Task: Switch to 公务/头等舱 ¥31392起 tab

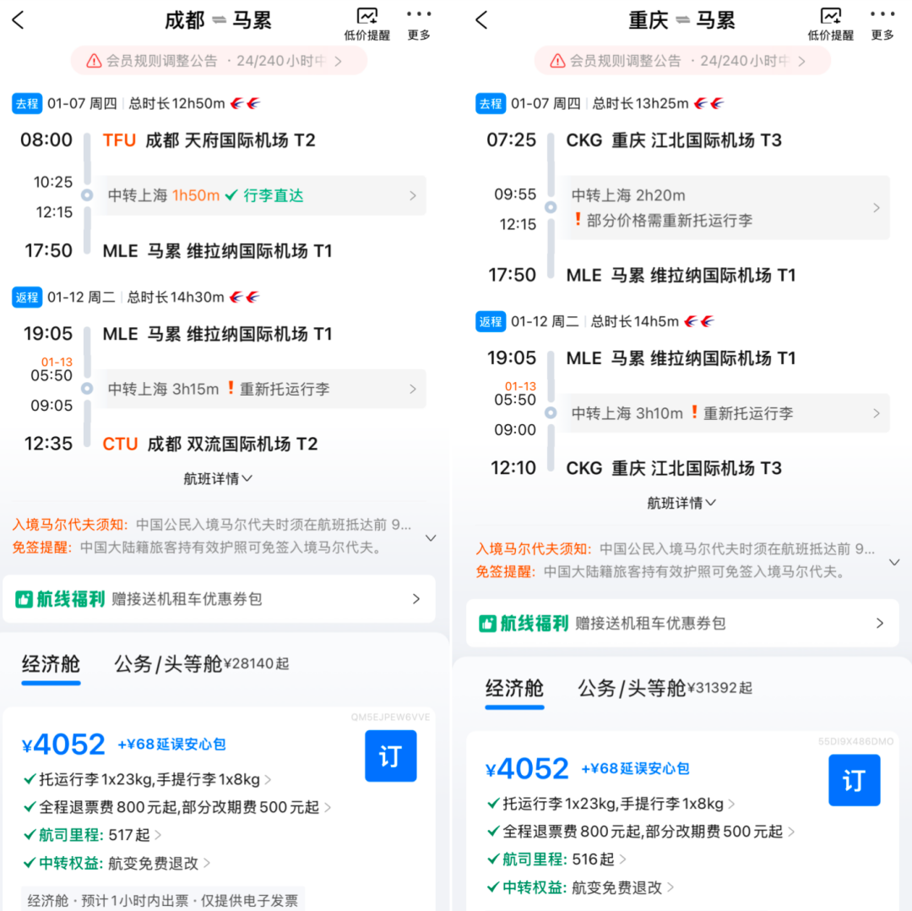Action: (x=665, y=689)
